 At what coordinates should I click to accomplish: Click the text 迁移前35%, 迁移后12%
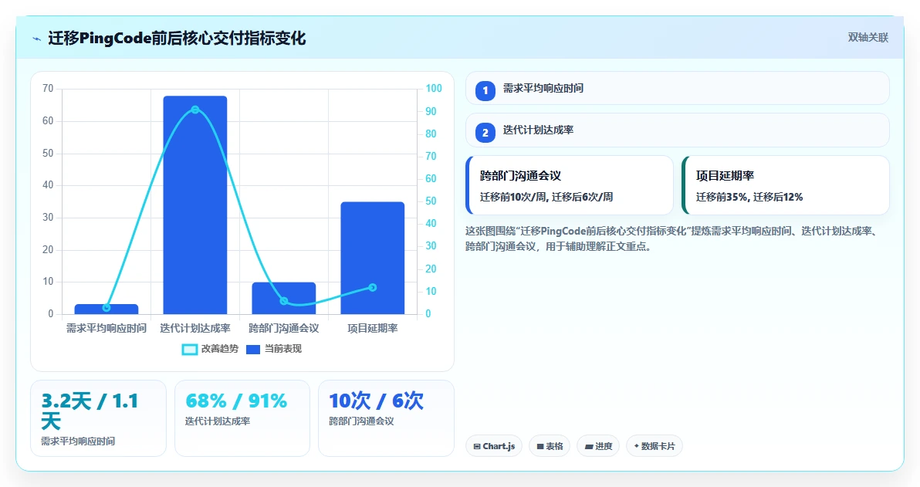tap(749, 197)
